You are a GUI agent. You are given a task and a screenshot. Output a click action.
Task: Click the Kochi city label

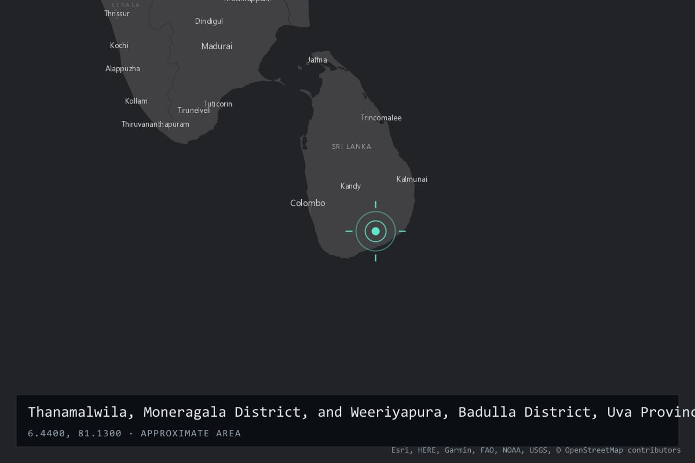click(119, 45)
